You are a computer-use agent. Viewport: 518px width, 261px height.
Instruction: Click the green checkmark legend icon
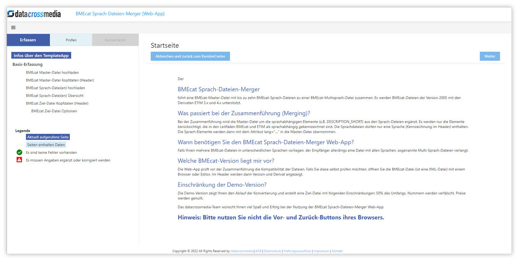[x=19, y=152]
